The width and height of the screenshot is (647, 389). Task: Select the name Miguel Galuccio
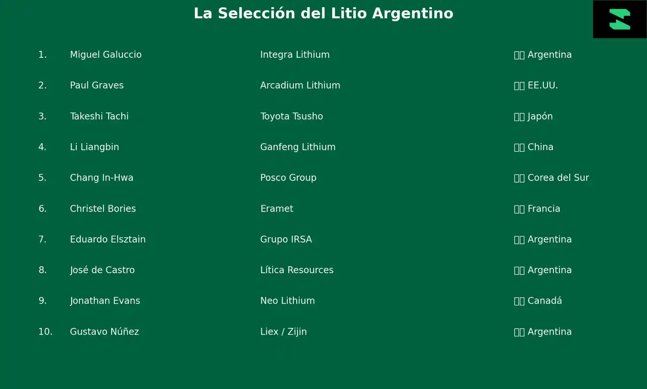106,55
